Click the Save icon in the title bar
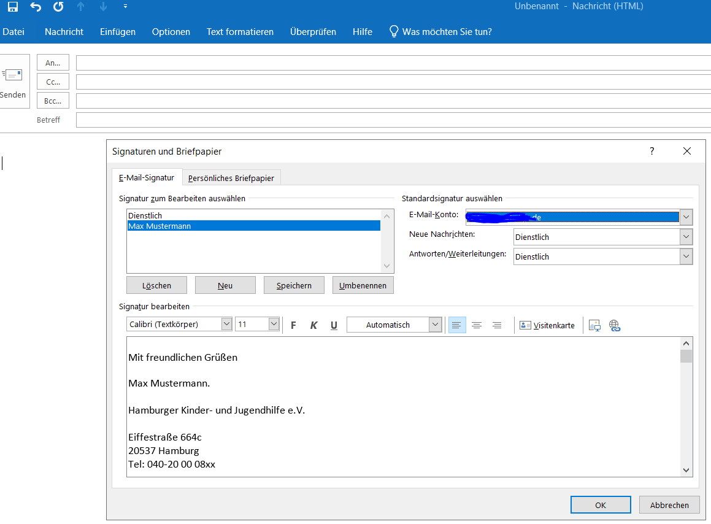Image resolution: width=711 pixels, height=524 pixels. tap(12, 7)
